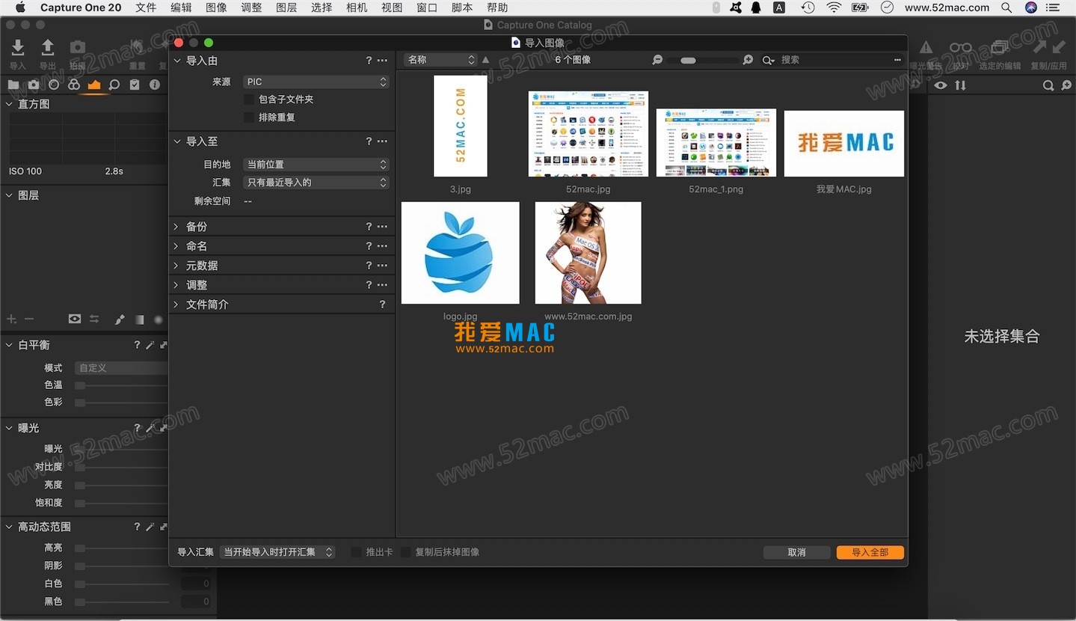This screenshot has width=1076, height=621.
Task: Open the 编辑 menu
Action: tap(181, 7)
